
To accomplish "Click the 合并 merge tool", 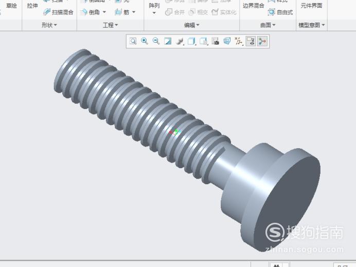I will click(x=175, y=12).
